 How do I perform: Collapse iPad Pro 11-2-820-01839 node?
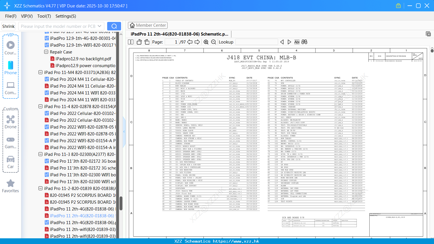coord(40,188)
